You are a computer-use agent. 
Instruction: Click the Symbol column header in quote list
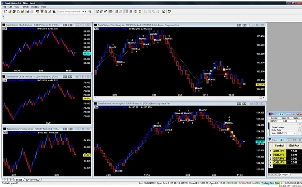(x=279, y=146)
